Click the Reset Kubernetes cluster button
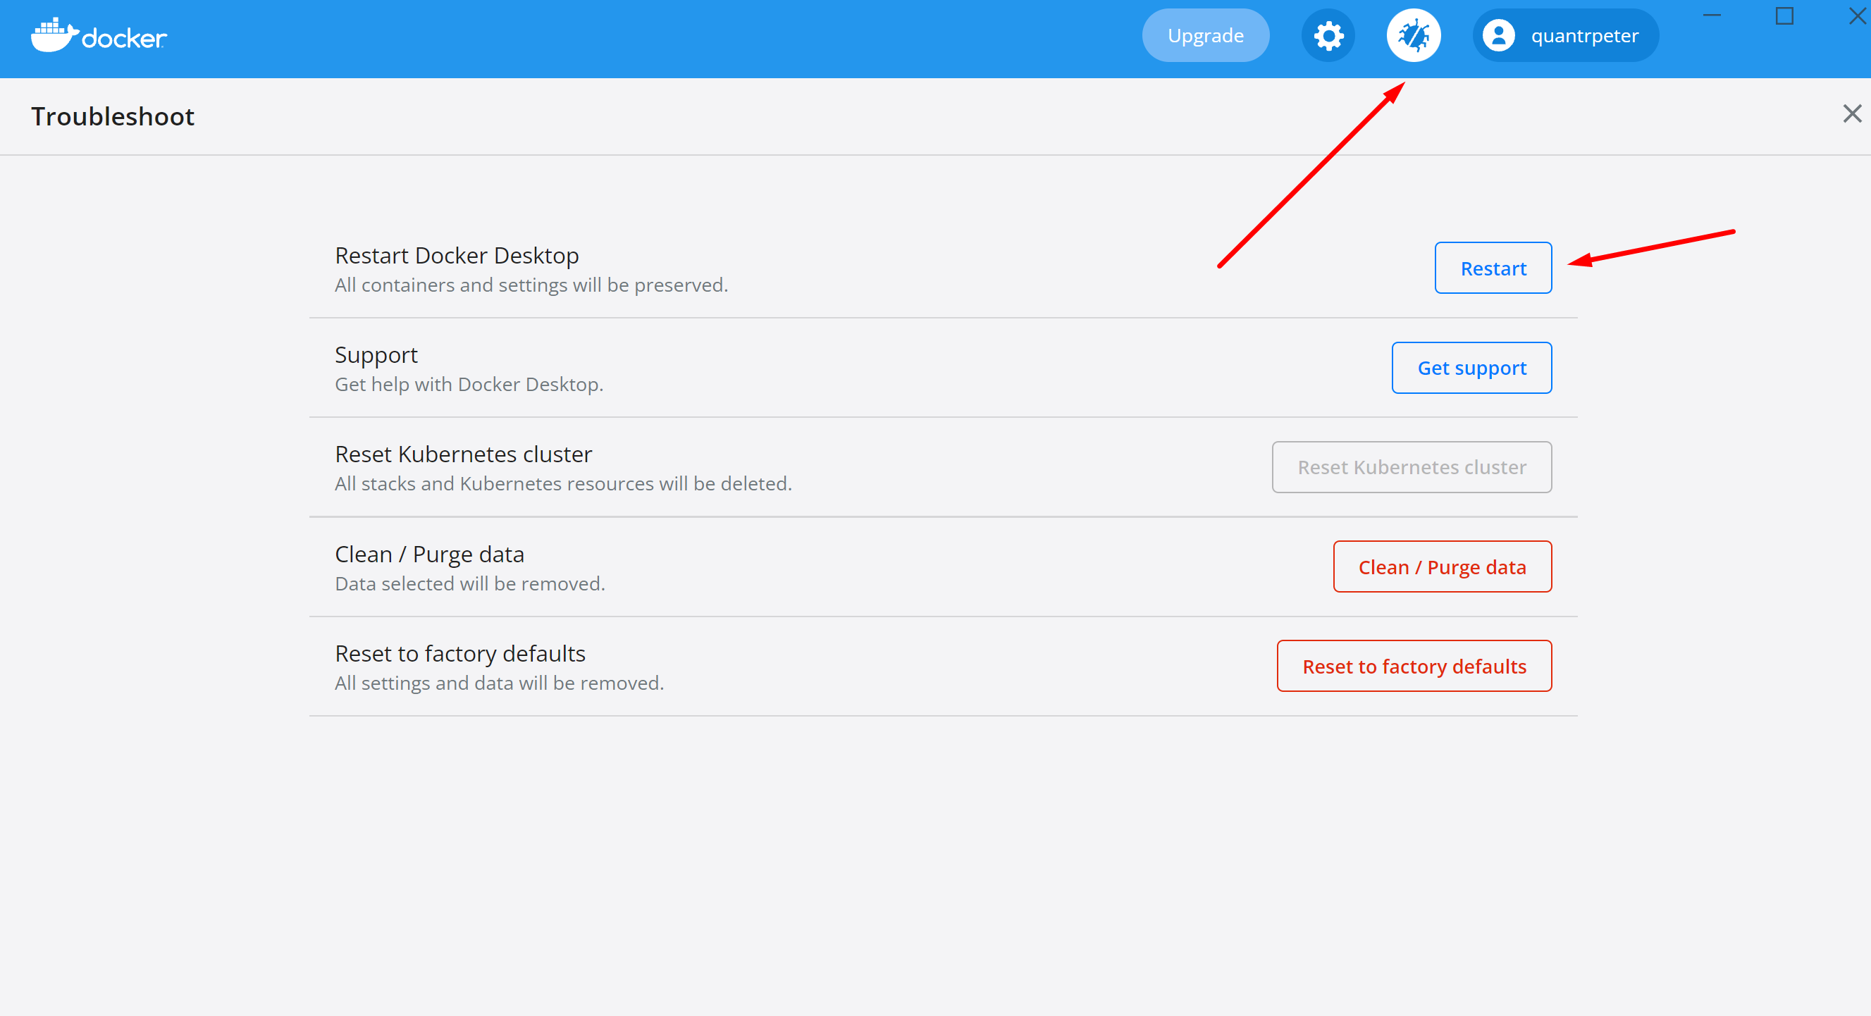Image resolution: width=1871 pixels, height=1016 pixels. (1412, 468)
